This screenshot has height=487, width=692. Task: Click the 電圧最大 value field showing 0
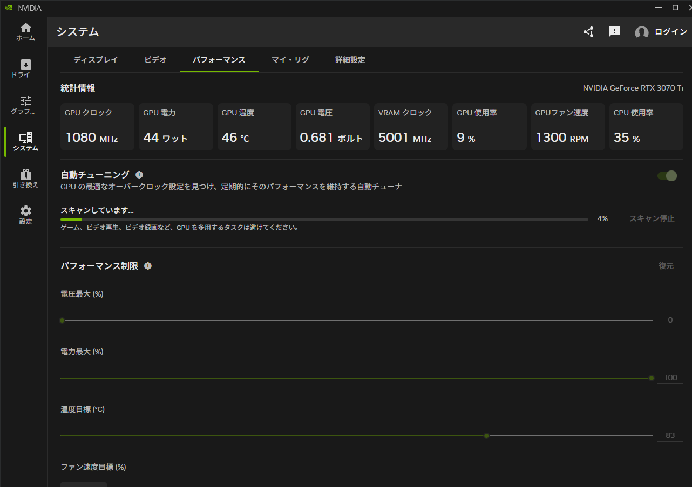670,320
